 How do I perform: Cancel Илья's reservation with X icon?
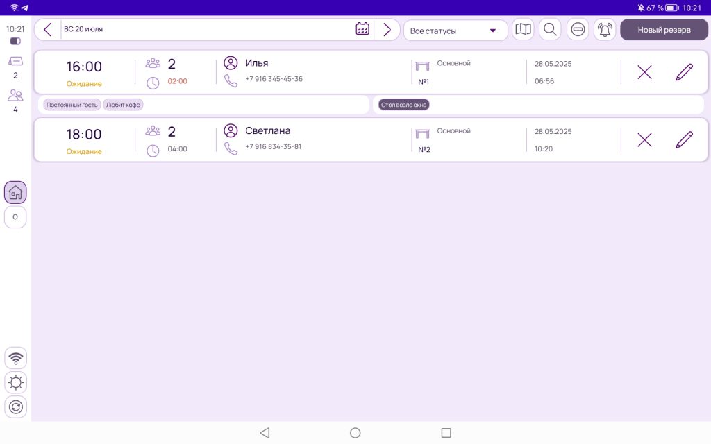644,72
